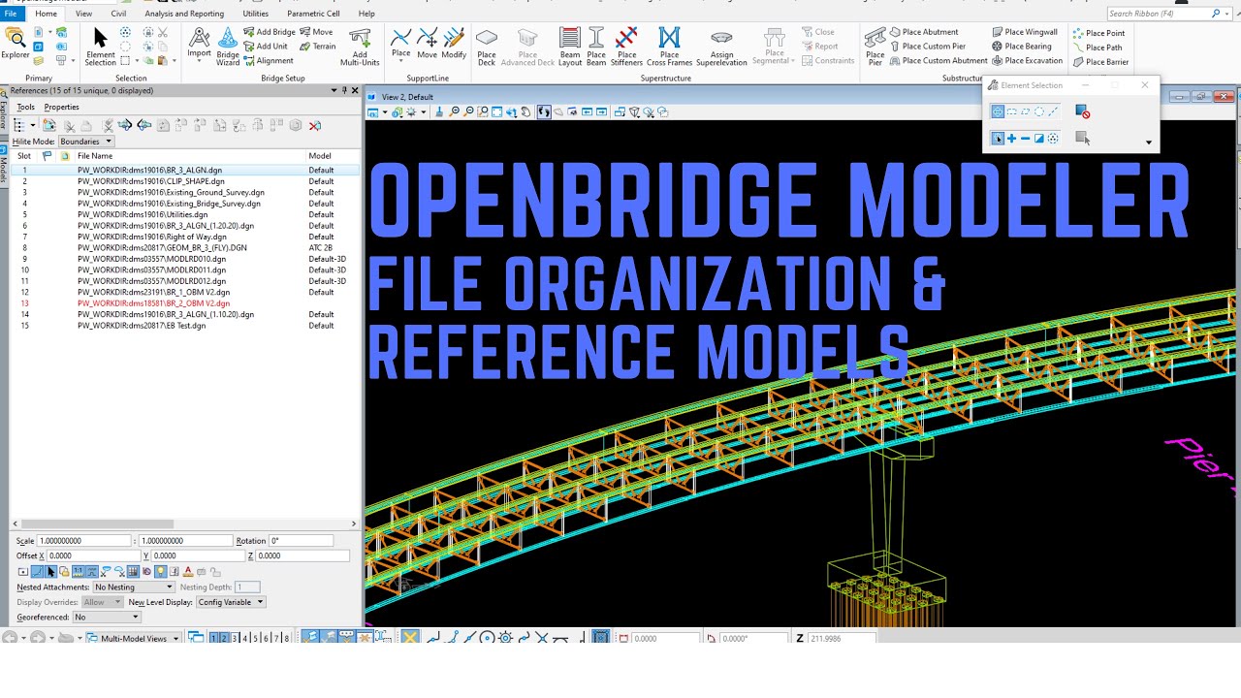Screen dimensions: 1241x698
Task: Open the Multi-Model Views dropdown
Action: [134, 638]
